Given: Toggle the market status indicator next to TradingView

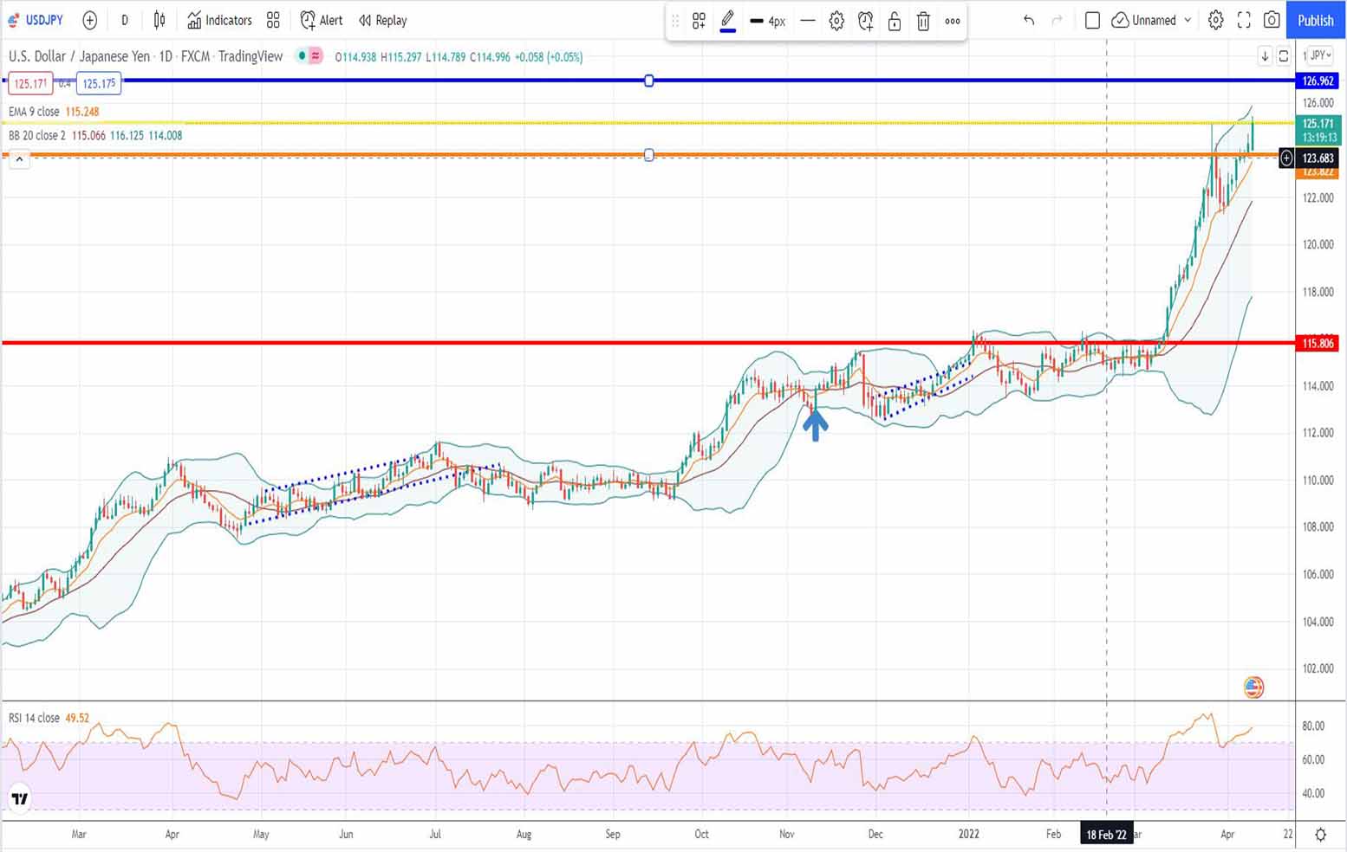Looking at the screenshot, I should tap(302, 56).
